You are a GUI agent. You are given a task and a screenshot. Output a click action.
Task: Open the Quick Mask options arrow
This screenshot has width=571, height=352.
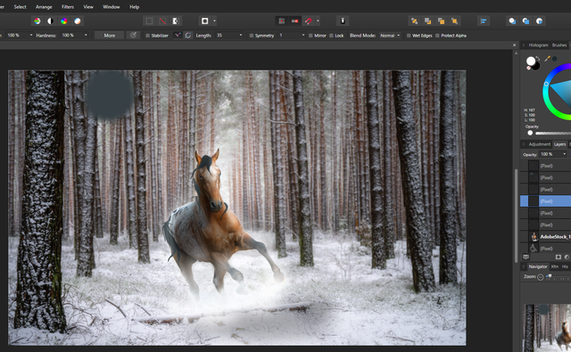[x=214, y=21]
